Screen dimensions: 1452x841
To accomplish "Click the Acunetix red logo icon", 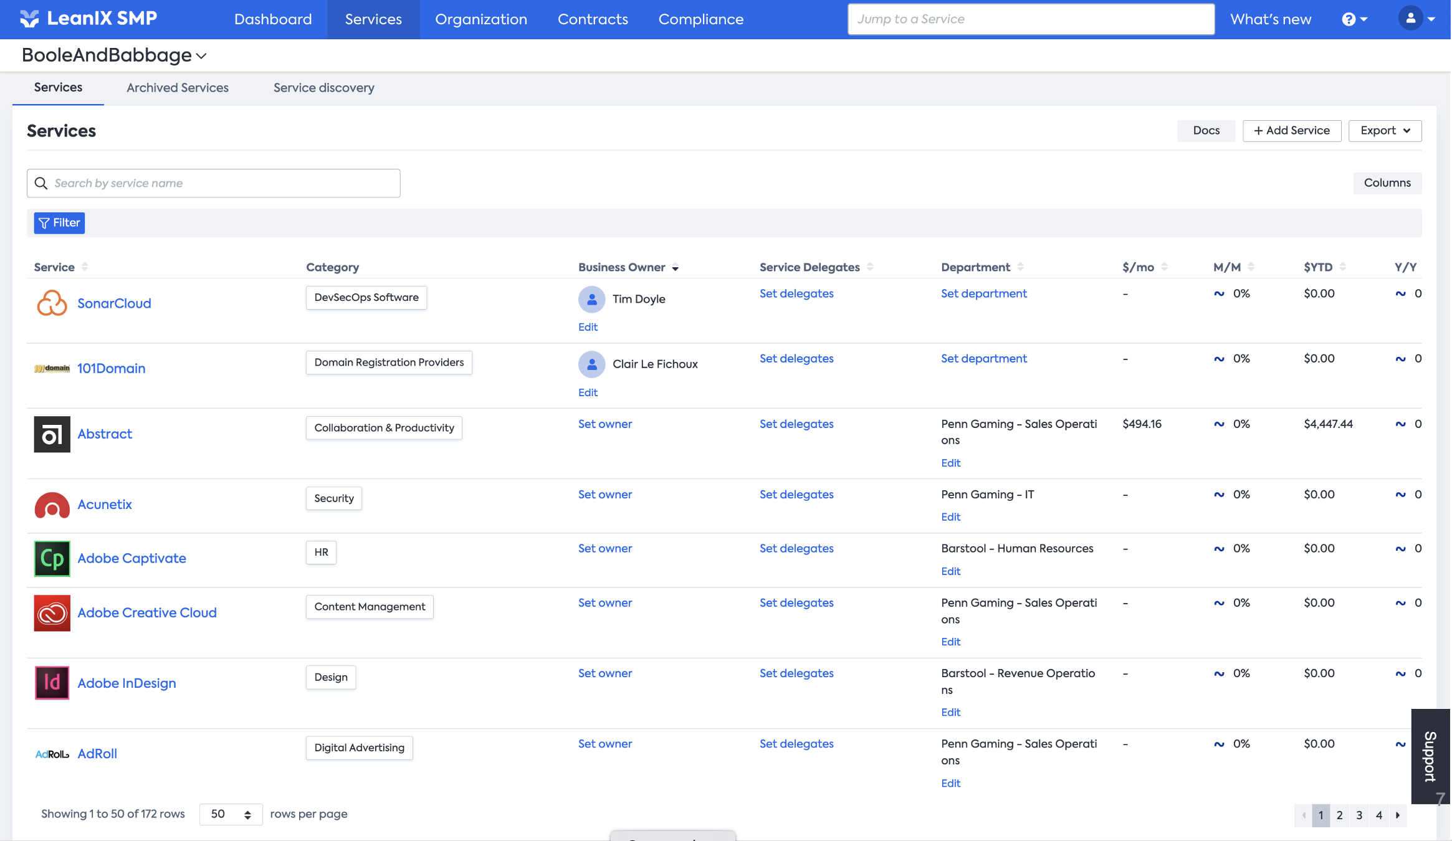I will [52, 505].
